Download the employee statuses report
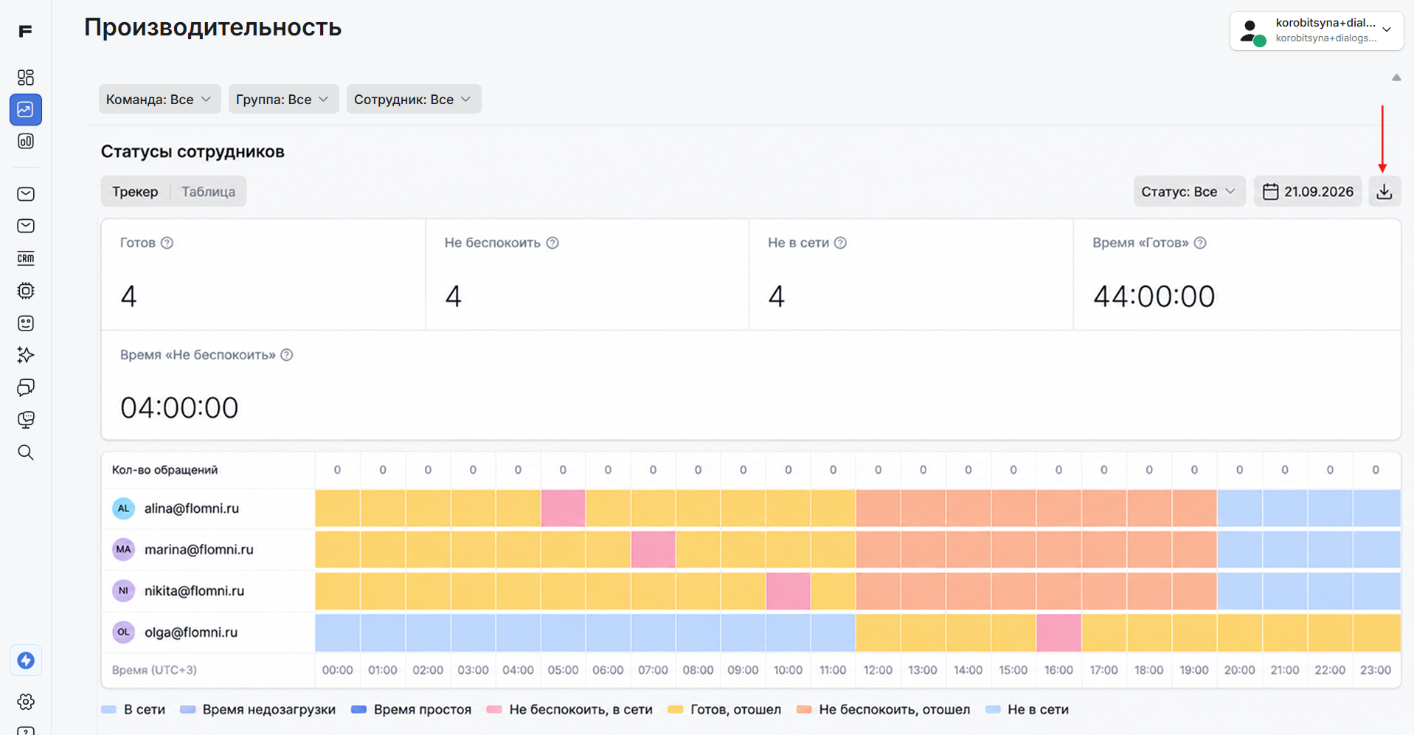Viewport: 1414px width, 735px height. [x=1384, y=192]
